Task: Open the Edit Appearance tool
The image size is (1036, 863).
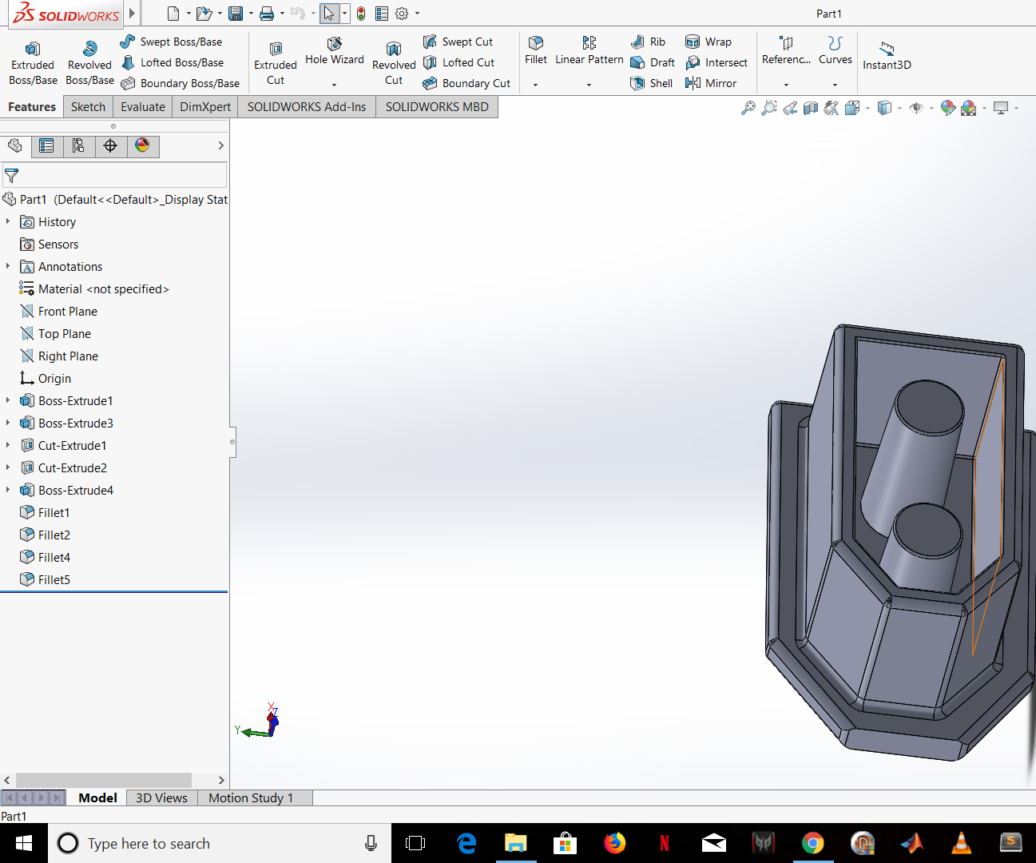Action: (947, 107)
